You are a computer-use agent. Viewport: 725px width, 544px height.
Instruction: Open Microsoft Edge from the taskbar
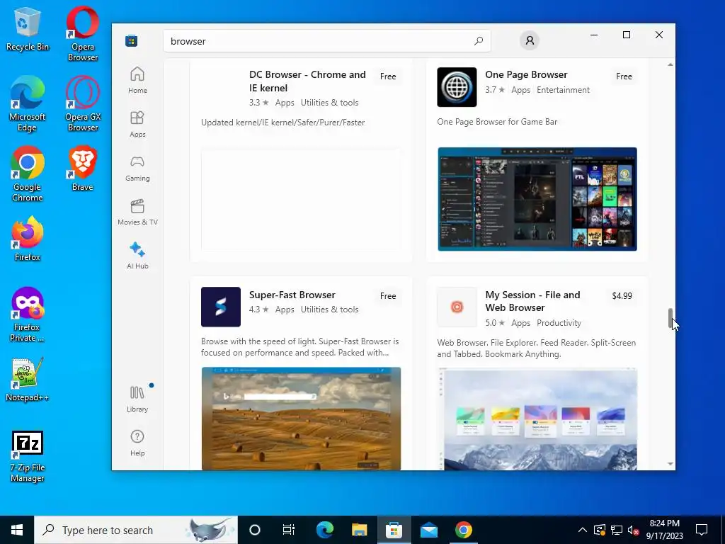(324, 530)
